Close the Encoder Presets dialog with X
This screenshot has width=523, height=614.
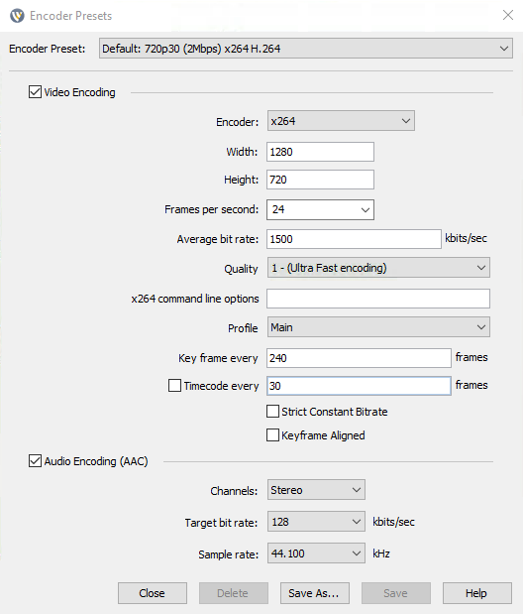point(508,15)
